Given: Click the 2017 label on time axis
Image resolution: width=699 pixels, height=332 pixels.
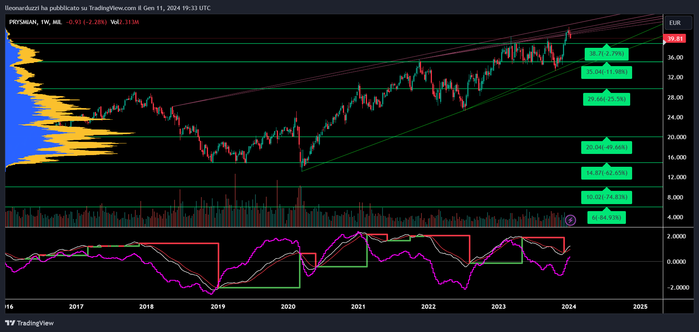Looking at the screenshot, I should [x=76, y=306].
